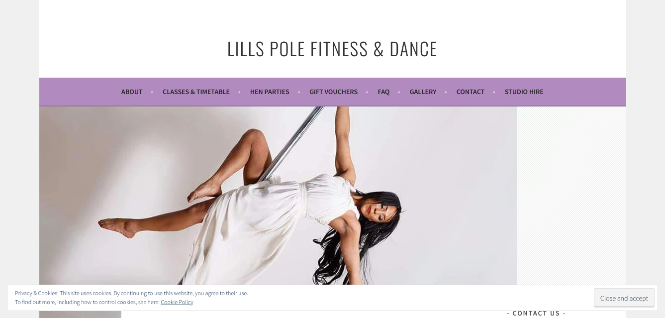Click the Contact Us sidebar heading

click(536, 313)
